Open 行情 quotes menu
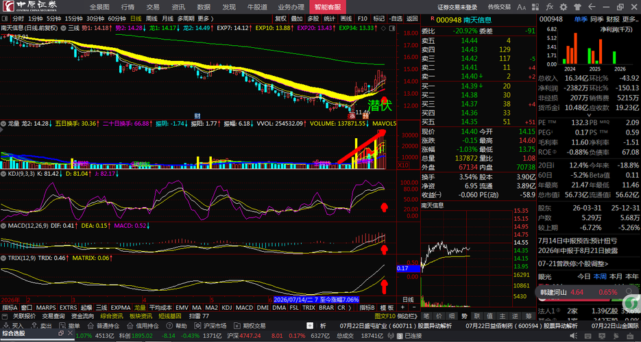Image resolution: width=641 pixels, height=342 pixels. tap(128, 7)
